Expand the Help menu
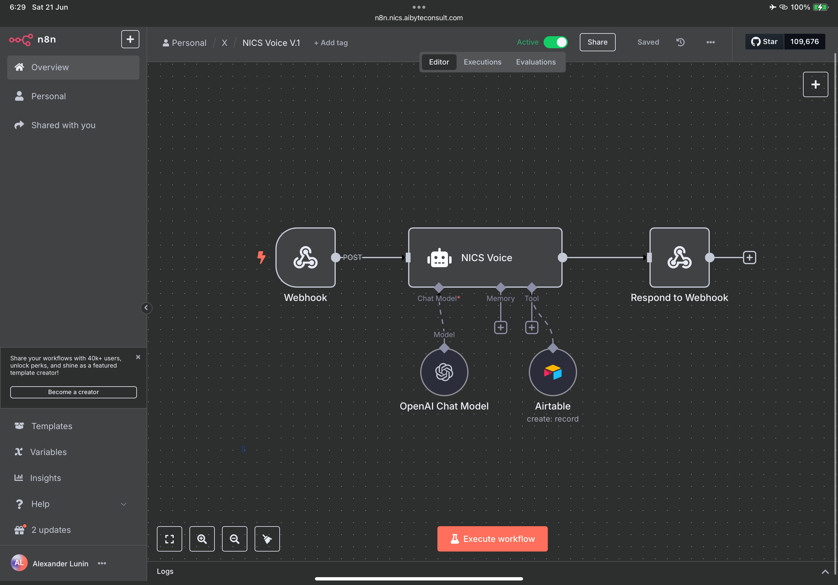Viewport: 838px width, 585px height. pyautogui.click(x=73, y=504)
